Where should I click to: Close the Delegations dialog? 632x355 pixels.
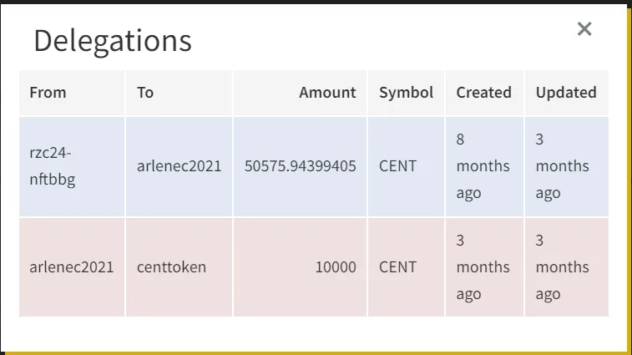click(x=584, y=29)
